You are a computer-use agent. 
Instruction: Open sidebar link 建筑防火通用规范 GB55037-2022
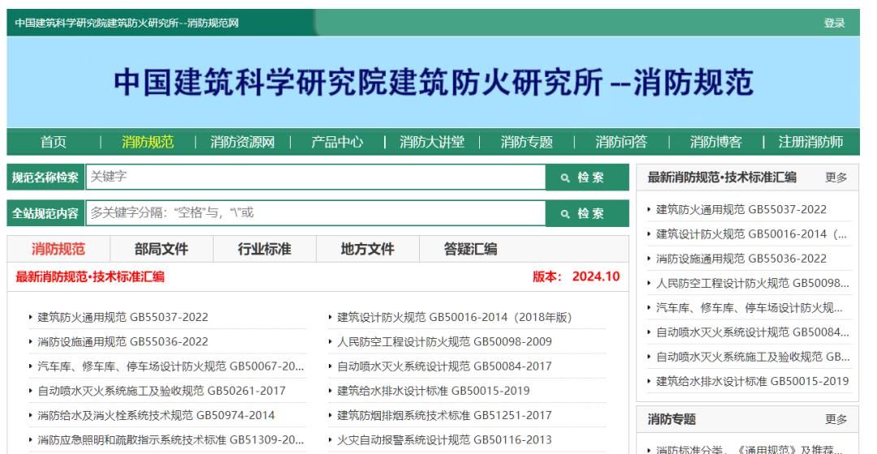pyautogui.click(x=741, y=209)
